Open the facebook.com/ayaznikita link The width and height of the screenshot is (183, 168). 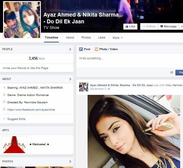click(31, 110)
